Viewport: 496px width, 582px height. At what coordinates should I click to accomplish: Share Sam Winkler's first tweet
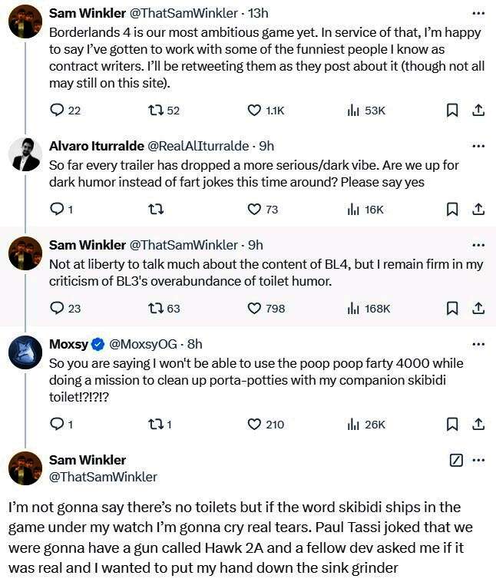478,111
